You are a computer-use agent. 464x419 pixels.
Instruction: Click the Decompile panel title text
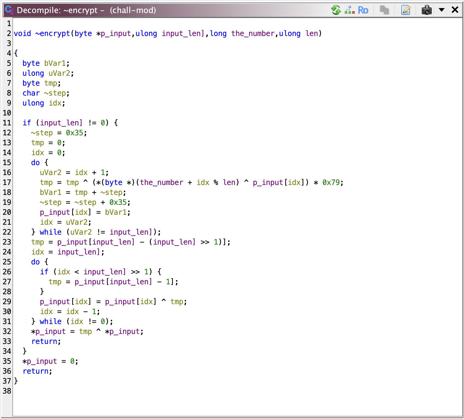click(x=86, y=10)
